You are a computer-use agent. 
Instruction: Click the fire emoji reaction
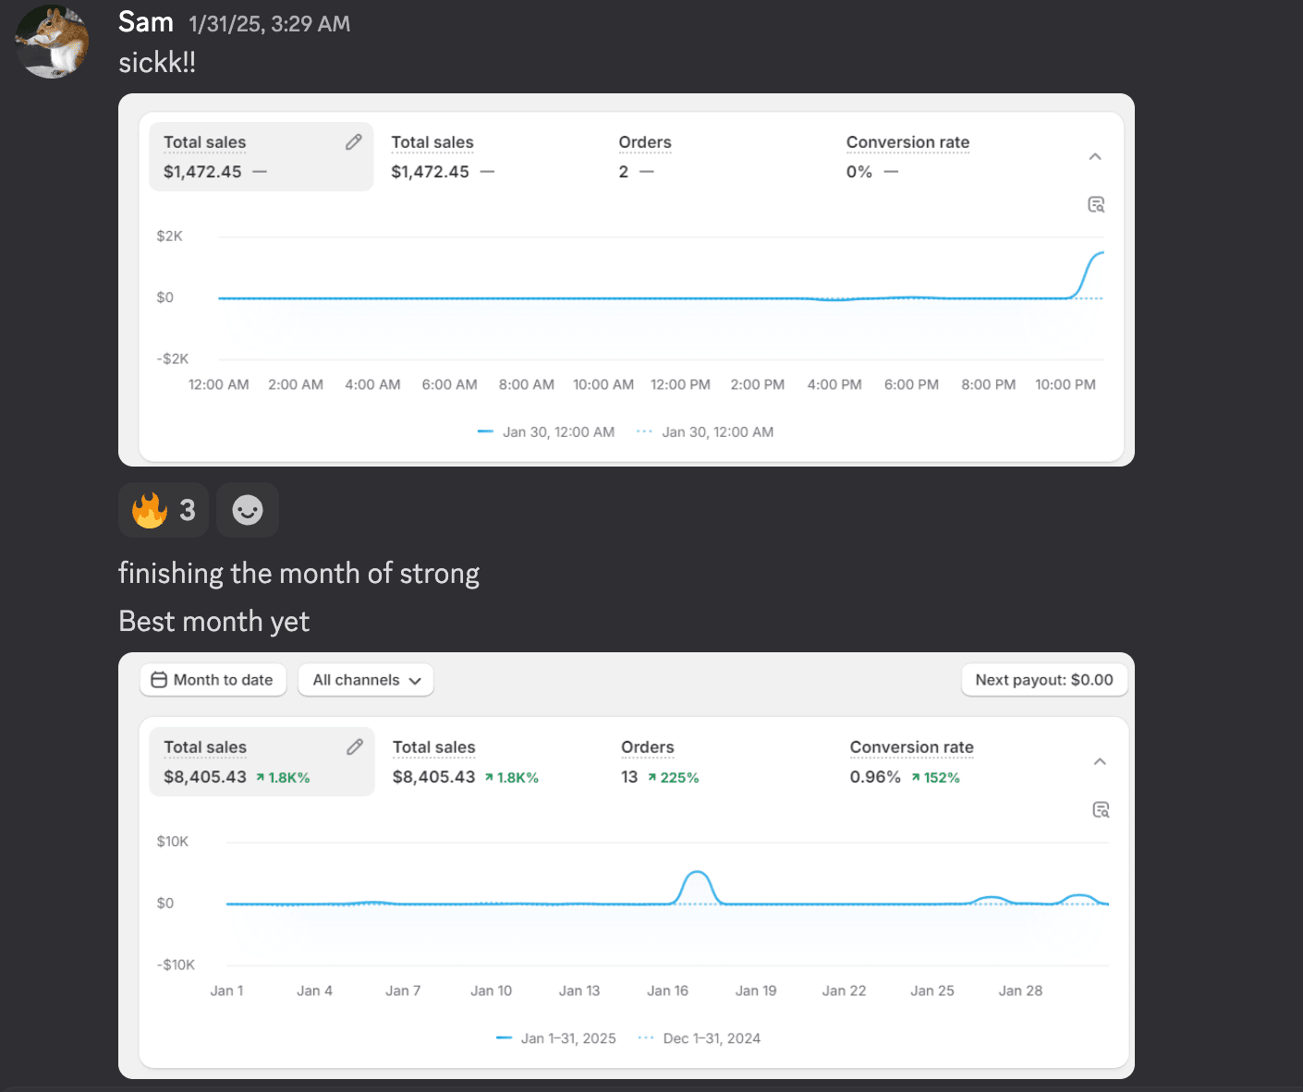163,510
